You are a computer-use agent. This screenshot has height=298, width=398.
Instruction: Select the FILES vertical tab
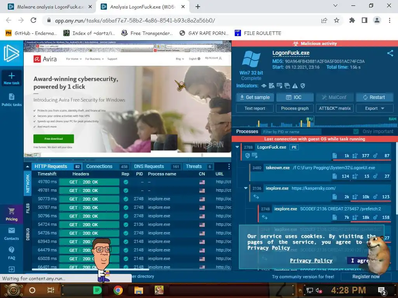(x=28, y=208)
